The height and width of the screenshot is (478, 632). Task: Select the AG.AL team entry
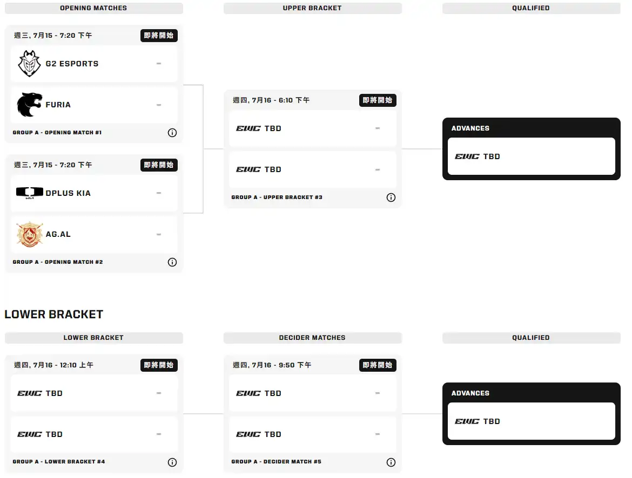94,234
